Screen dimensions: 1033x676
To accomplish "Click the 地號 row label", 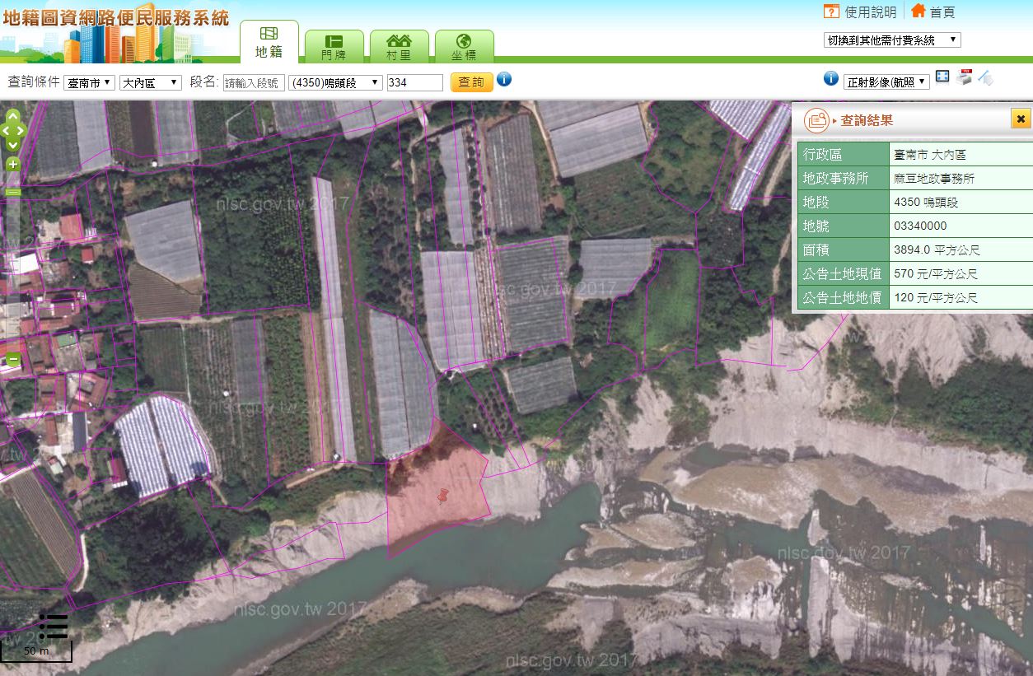I will click(x=844, y=226).
